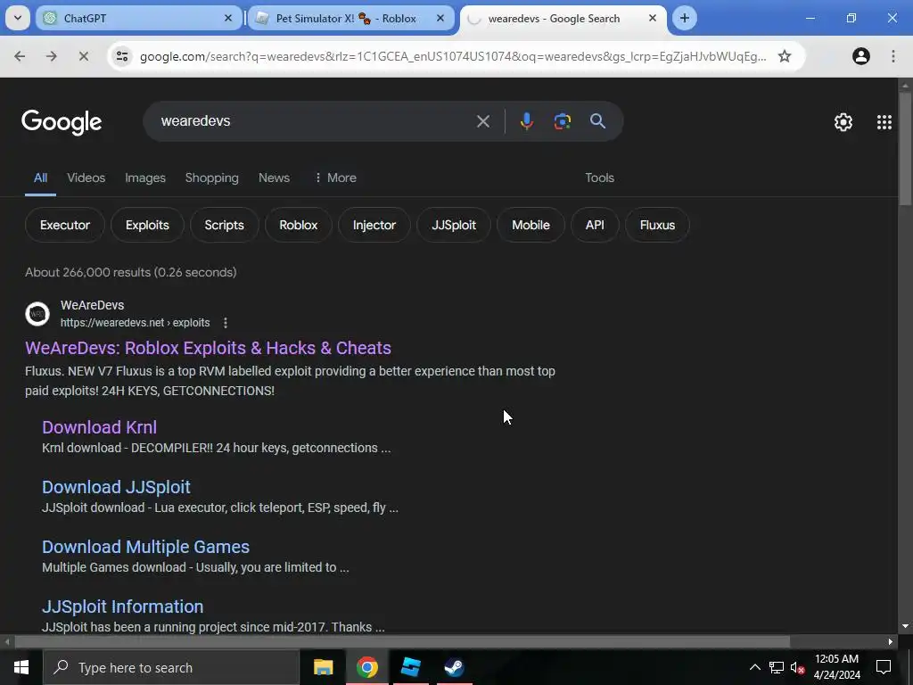Filter by API chip
This screenshot has width=913, height=685.
(x=595, y=225)
